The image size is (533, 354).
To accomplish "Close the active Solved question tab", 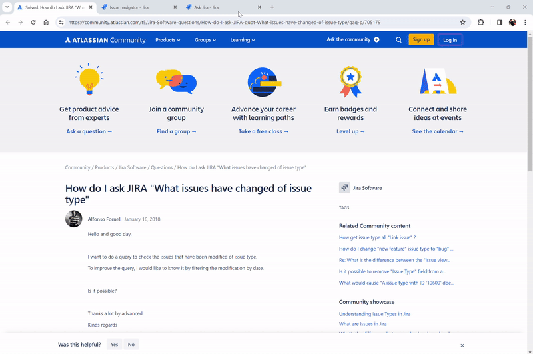I will pos(91,7).
